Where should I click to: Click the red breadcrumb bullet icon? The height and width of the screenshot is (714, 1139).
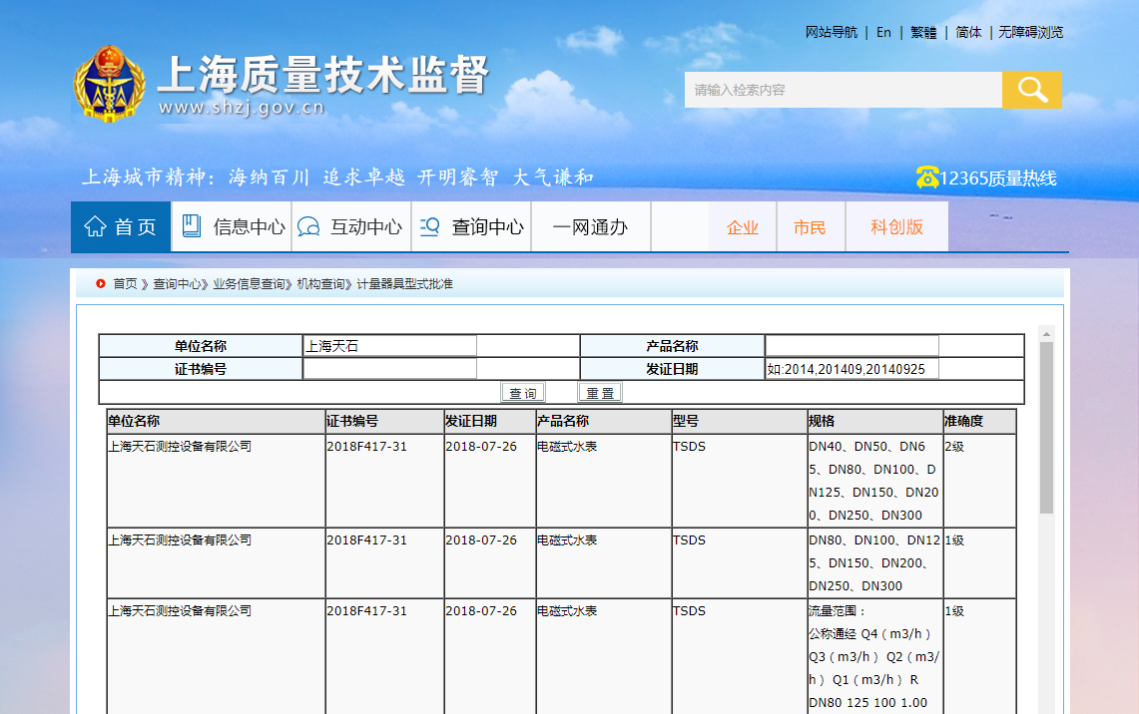pyautogui.click(x=100, y=284)
